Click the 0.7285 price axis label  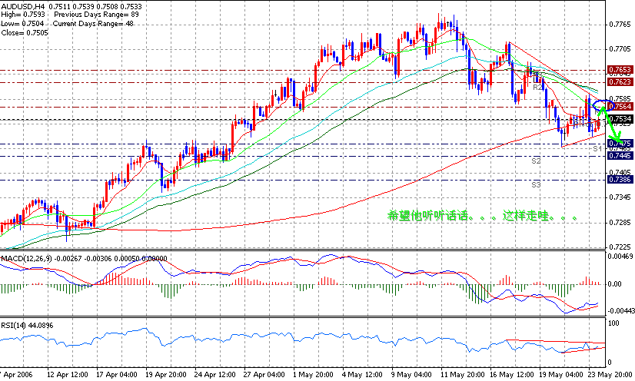620,223
